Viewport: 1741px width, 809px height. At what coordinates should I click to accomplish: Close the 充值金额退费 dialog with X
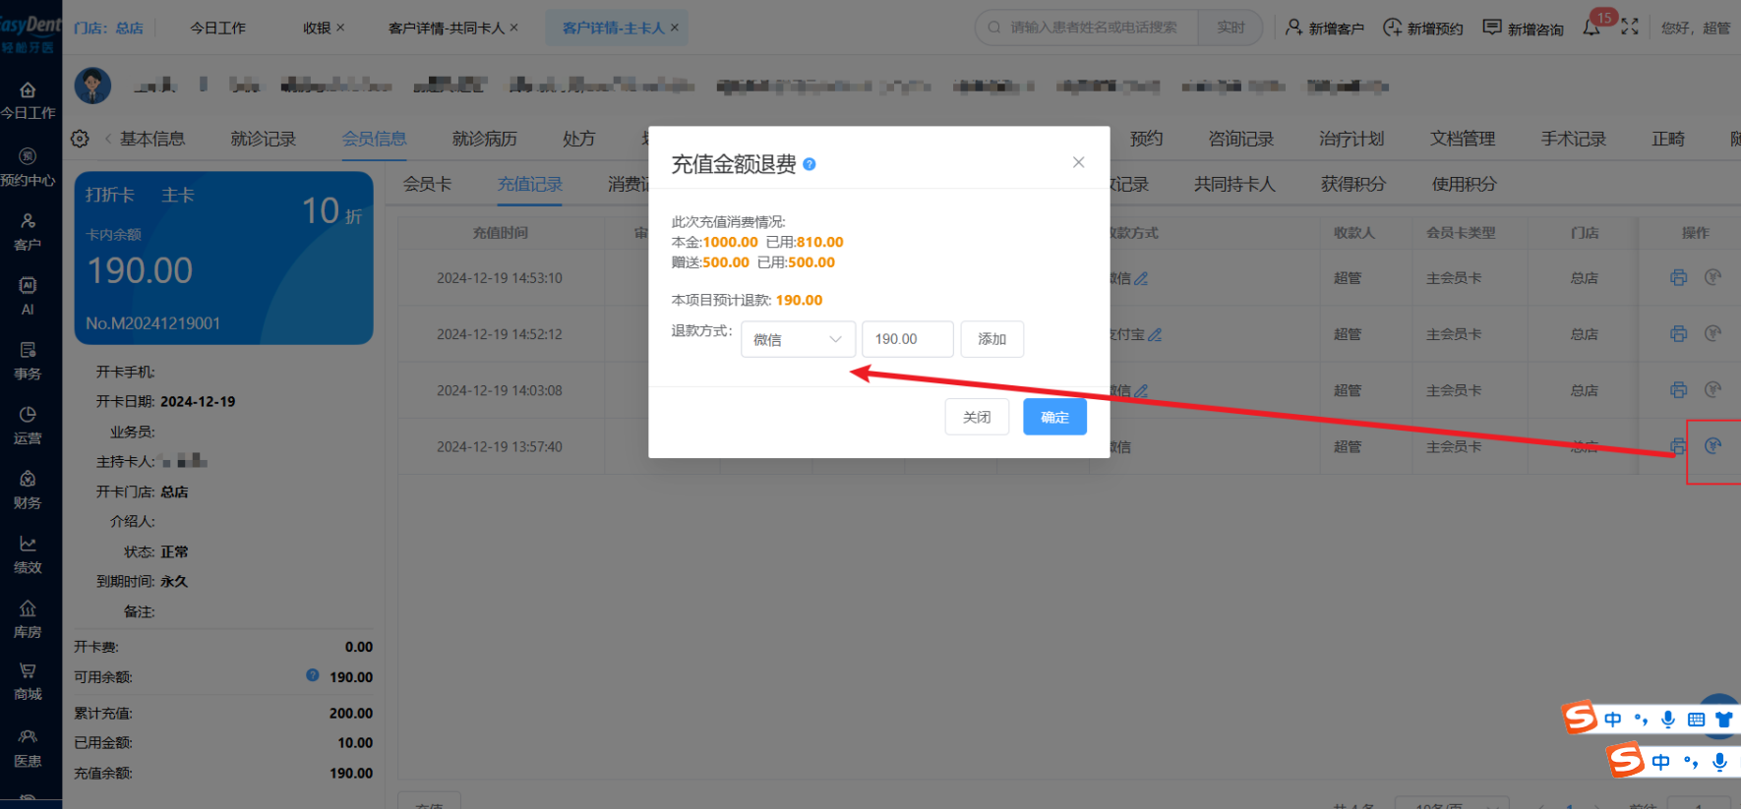[1079, 162]
